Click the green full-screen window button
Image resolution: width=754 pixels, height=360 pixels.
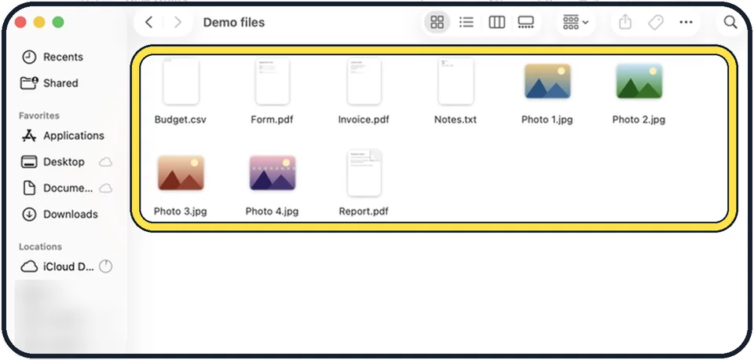click(x=58, y=22)
